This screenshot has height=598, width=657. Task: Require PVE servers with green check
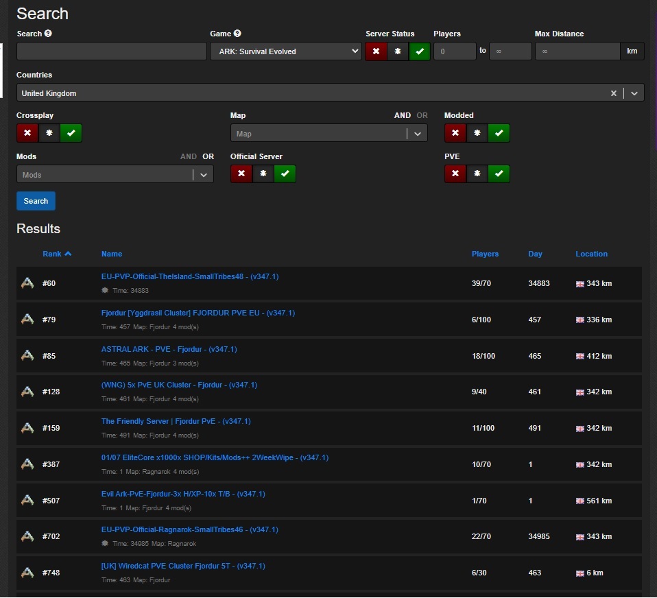tap(499, 174)
